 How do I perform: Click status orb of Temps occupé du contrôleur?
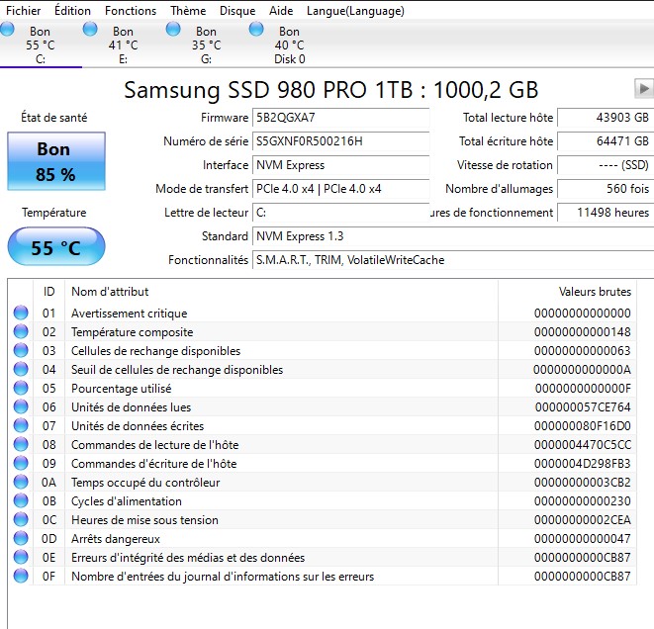[21, 482]
